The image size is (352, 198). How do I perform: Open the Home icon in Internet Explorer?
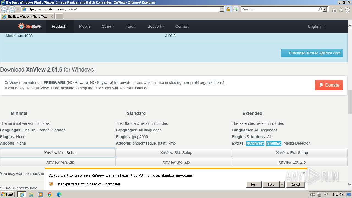pyautogui.click(x=334, y=10)
